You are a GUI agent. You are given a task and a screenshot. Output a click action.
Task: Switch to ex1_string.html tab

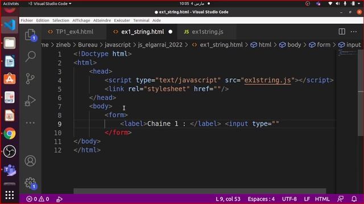143,32
